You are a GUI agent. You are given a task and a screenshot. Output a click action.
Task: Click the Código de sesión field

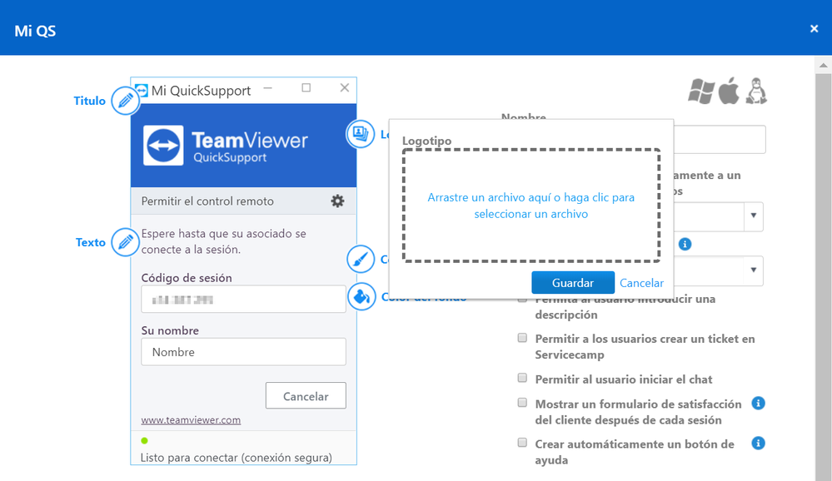click(x=243, y=299)
